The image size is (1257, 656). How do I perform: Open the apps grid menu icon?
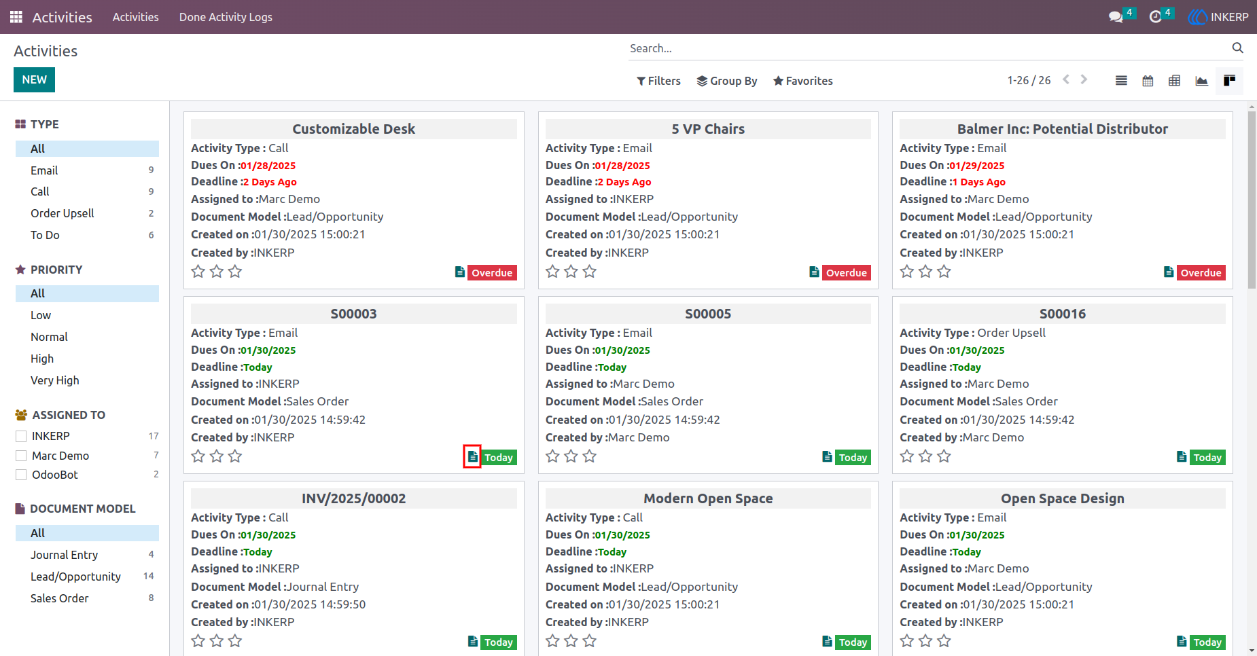tap(16, 17)
